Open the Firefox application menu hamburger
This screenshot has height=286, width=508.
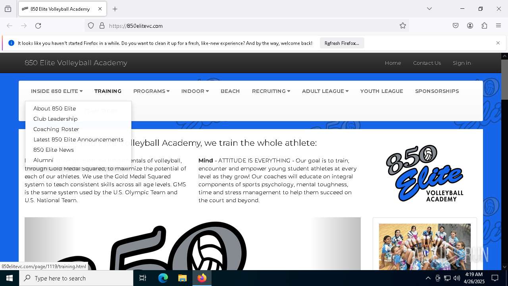point(498,26)
